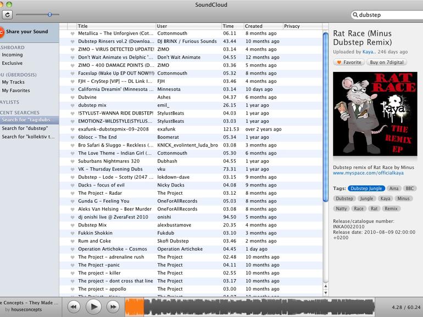Image resolution: width=423 pixels, height=317 pixels.
Task: Toggle the heart for ZIMO - VIRUS DETECTED UPDATE!
Action: coord(73,49)
